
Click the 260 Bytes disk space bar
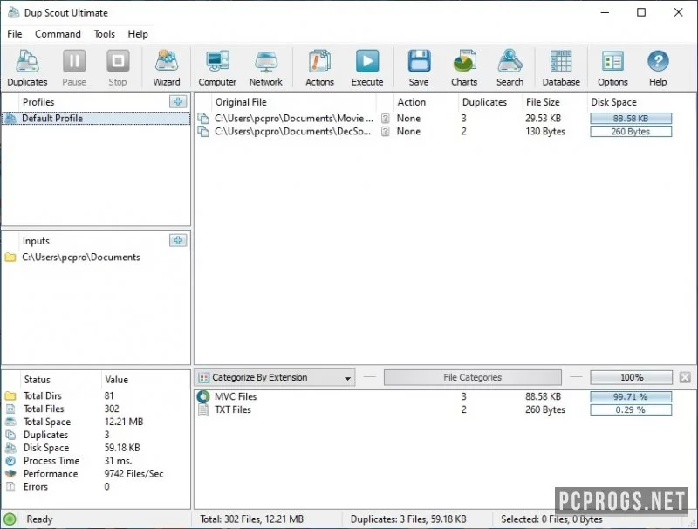coord(631,131)
